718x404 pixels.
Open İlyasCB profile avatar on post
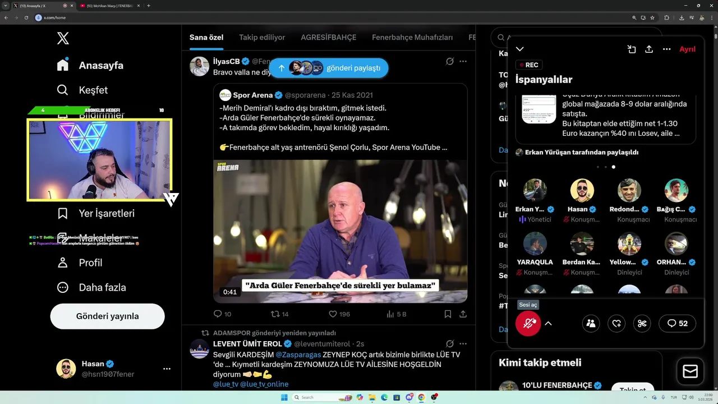click(199, 66)
